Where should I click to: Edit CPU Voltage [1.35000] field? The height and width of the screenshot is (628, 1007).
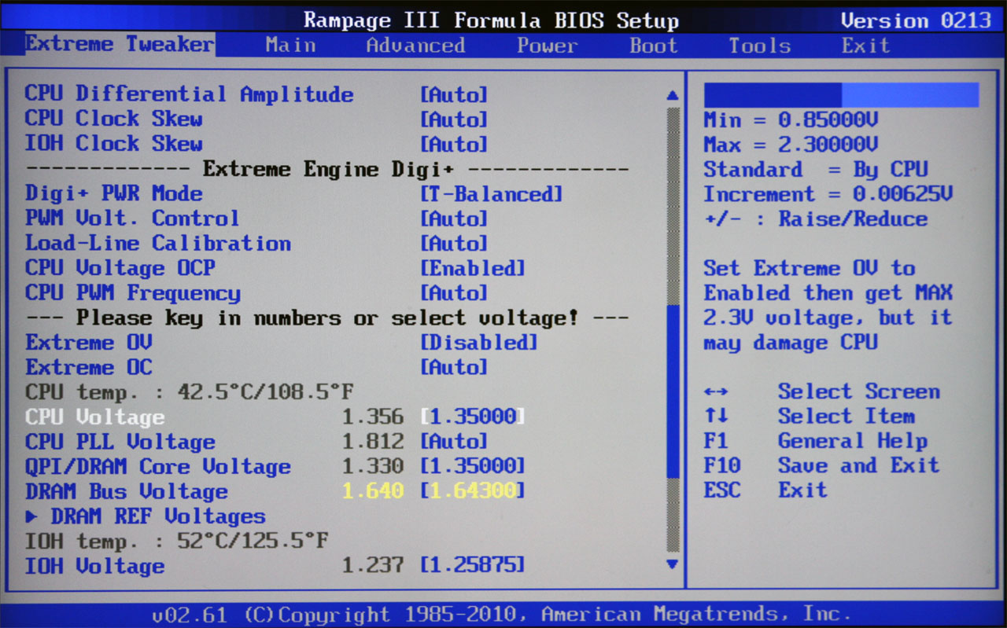(x=473, y=417)
